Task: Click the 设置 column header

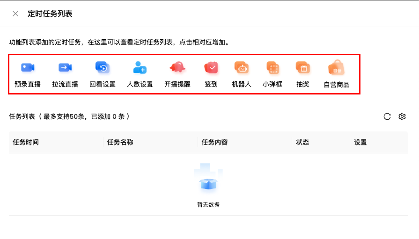Action: pyautogui.click(x=360, y=142)
